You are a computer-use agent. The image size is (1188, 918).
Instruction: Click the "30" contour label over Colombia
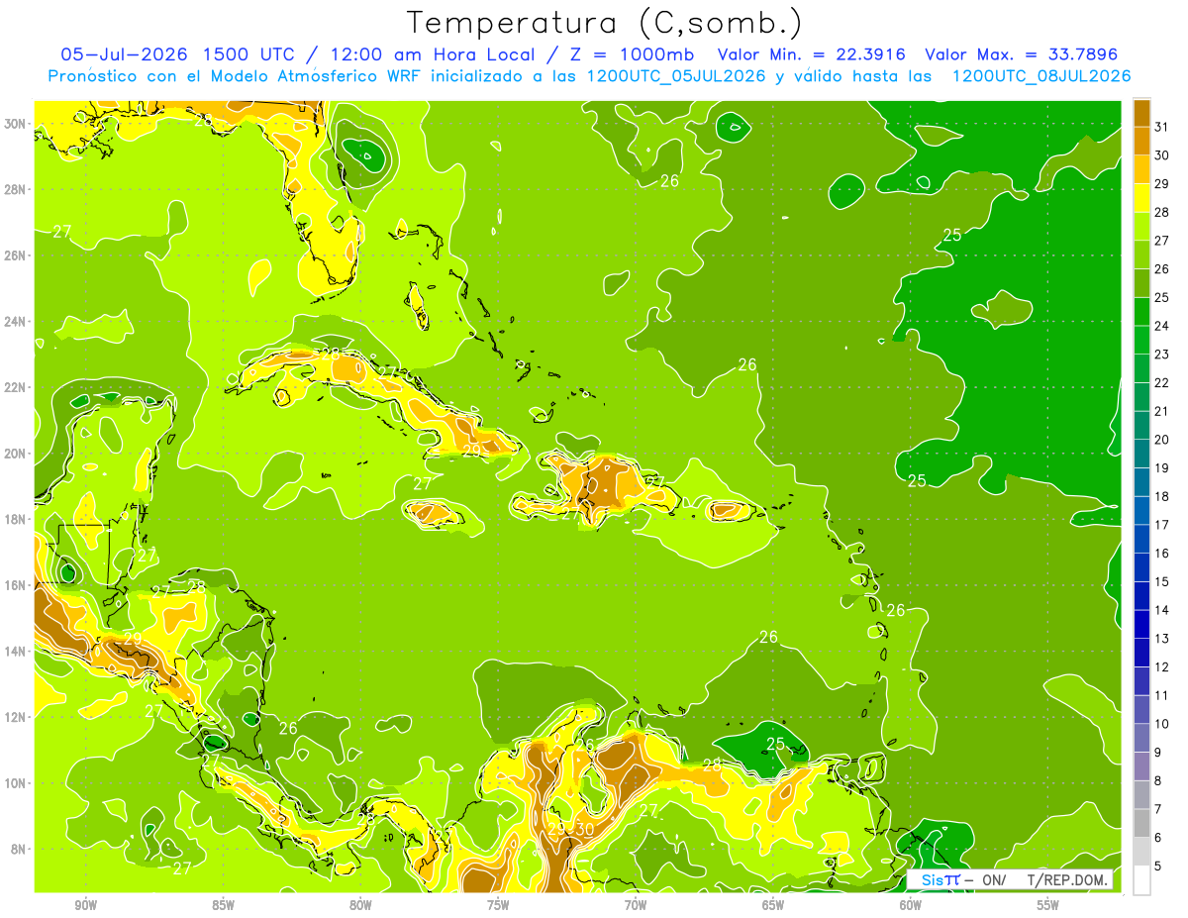click(x=585, y=829)
